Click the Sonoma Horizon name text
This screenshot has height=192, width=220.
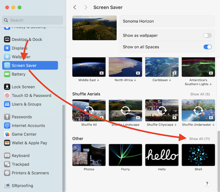[x=138, y=21]
